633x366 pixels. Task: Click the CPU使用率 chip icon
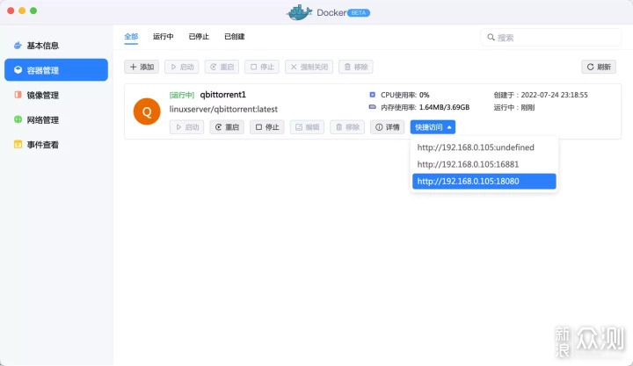[x=372, y=95]
